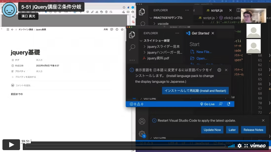Close the script.js tab
271x152 pixels.
pyautogui.click(x=230, y=10)
